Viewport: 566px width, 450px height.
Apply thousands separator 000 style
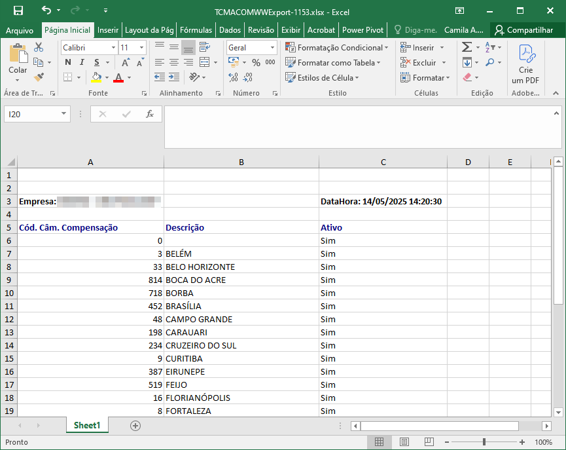click(x=270, y=62)
